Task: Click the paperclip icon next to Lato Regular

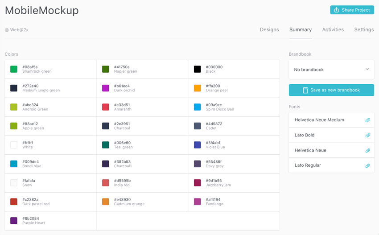Action: (367, 166)
